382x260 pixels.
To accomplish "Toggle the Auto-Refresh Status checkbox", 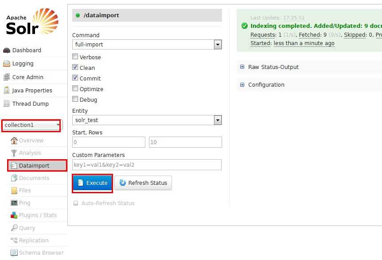I will [x=76, y=203].
